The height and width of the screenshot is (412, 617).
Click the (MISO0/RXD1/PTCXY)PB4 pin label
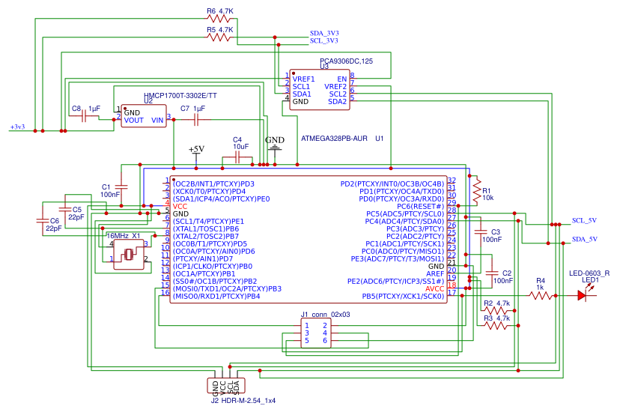(216, 296)
